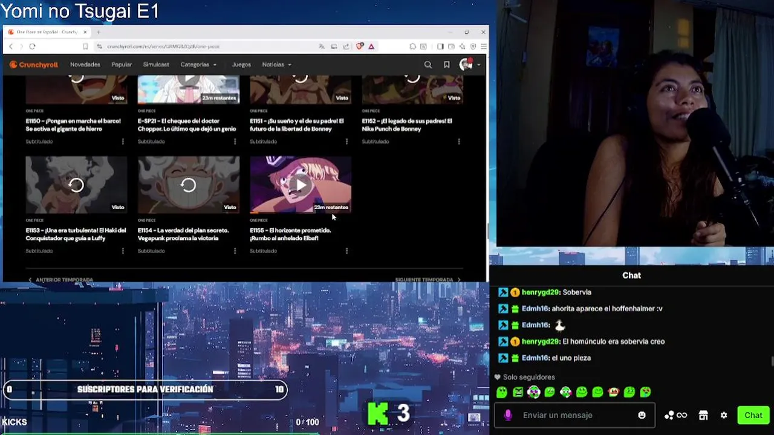The height and width of the screenshot is (435, 774).
Task: Open options menu for episode E1151
Action: point(346,141)
